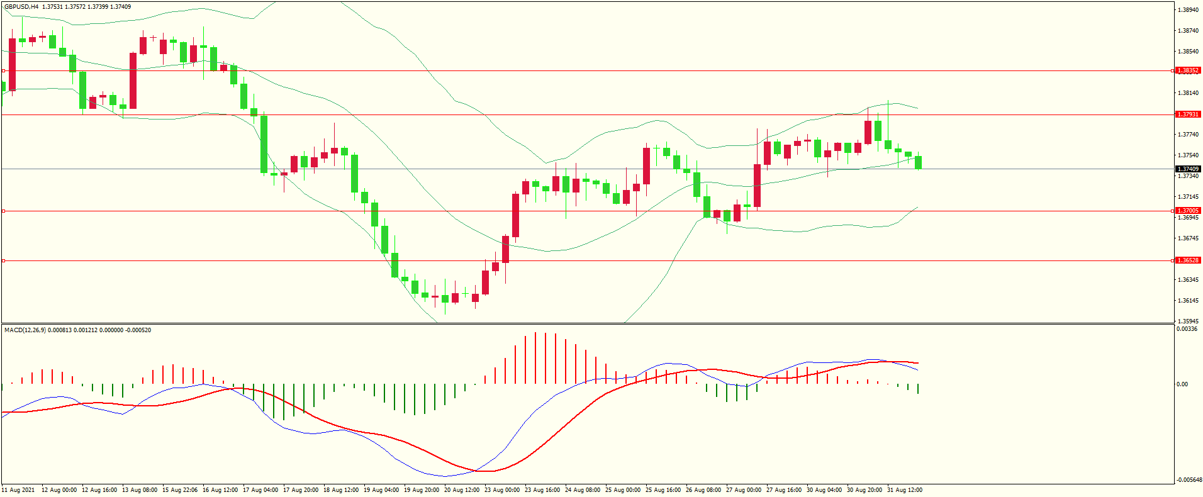Click the 1.37540 price scale label
The image size is (1203, 497).
click(1188, 155)
